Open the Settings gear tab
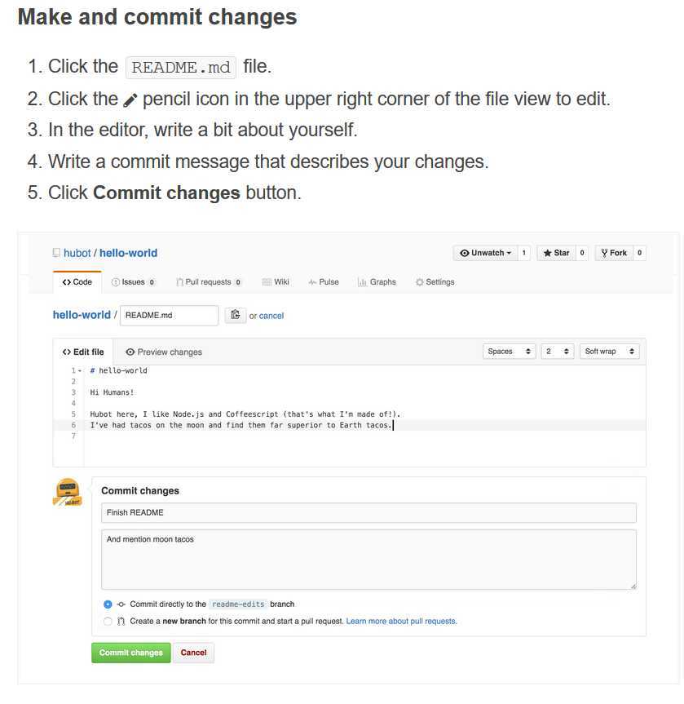Viewport: 684px width, 704px height. pyautogui.click(x=435, y=282)
